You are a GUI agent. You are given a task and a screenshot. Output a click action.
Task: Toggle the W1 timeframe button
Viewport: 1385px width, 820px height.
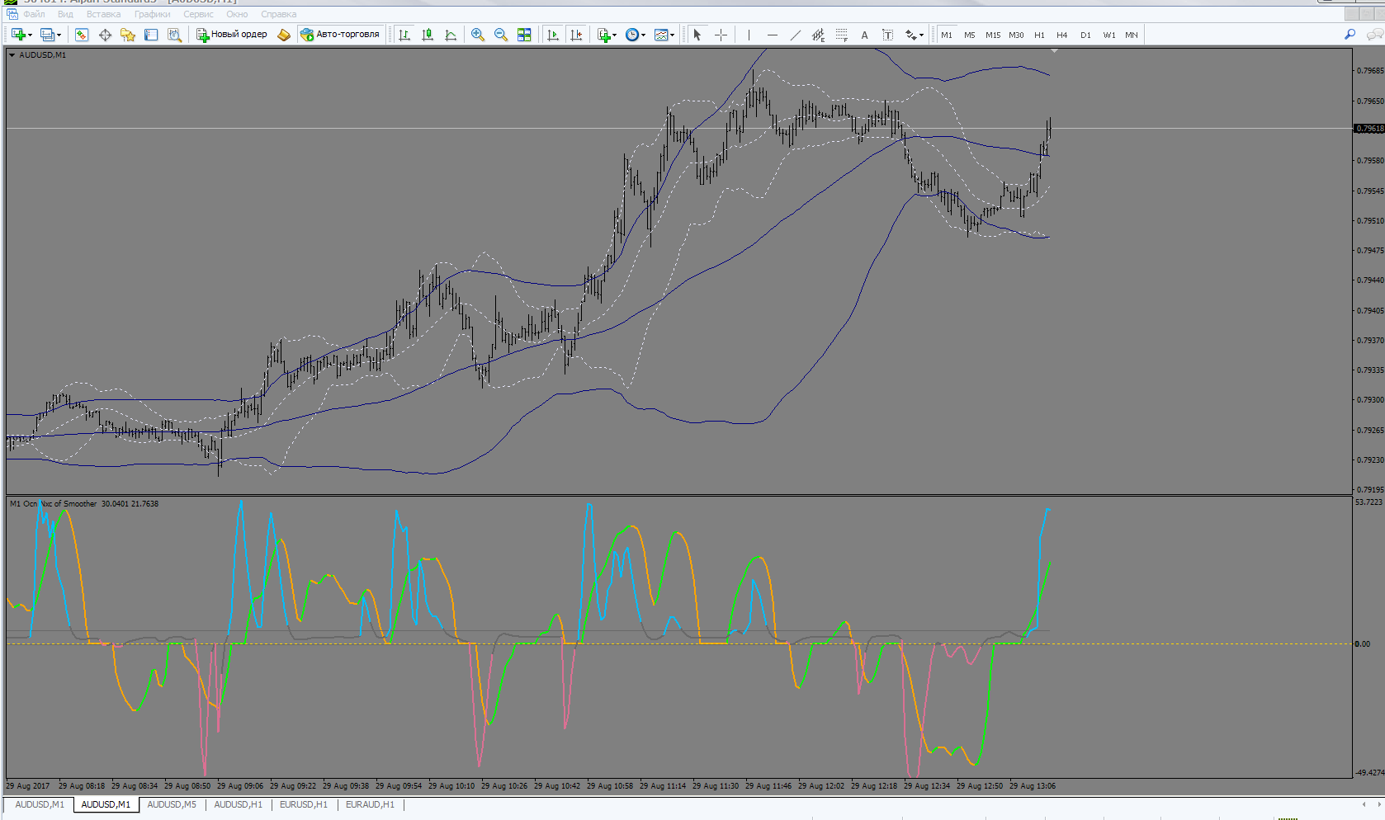click(x=1108, y=35)
